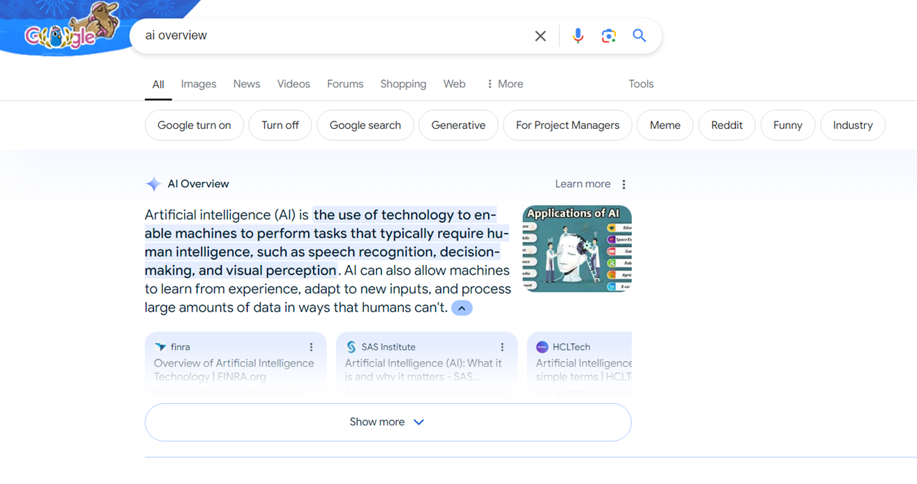Go to the Videos tab

pos(294,84)
